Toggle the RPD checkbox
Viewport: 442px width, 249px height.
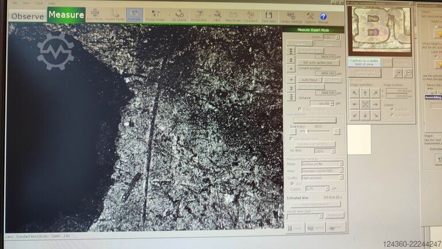292,183
